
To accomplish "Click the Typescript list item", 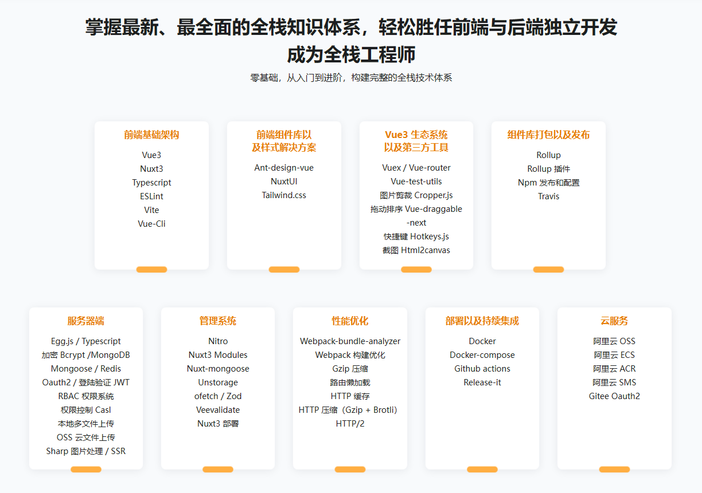I will pos(151,183).
